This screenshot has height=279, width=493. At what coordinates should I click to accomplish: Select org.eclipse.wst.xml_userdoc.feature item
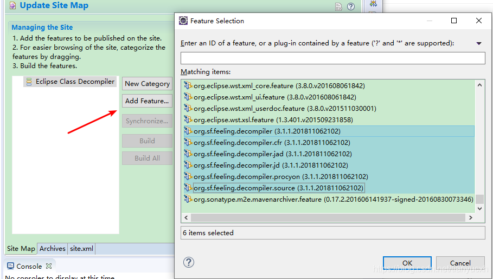[x=329, y=109]
